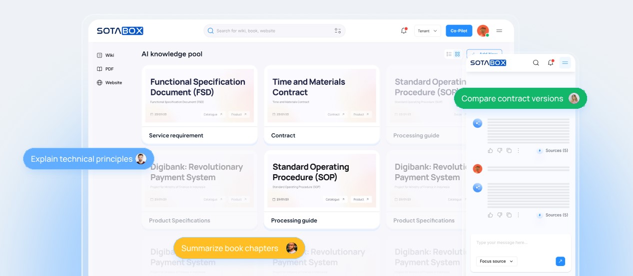Like the first AI reply with thumbs up
The width and height of the screenshot is (633, 276).
click(x=490, y=150)
